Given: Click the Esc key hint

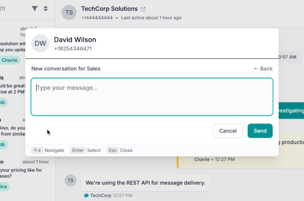Looking at the screenshot, I should [x=113, y=150].
